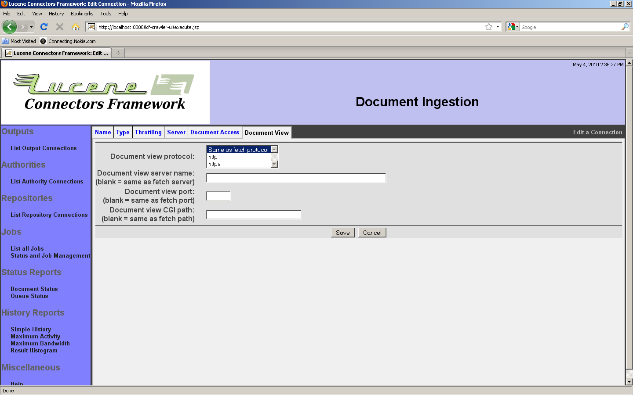Screen dimensions: 633x395
Task: Click the search magnifier icon
Action: (625, 27)
